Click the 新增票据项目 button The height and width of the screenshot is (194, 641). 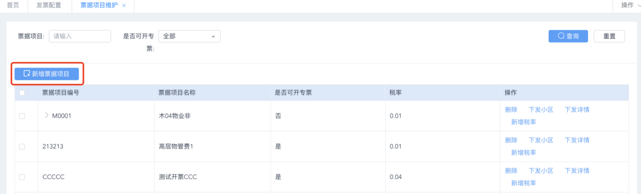coord(46,74)
